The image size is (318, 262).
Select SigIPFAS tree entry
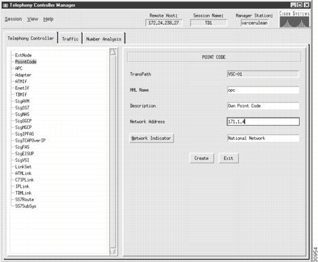coord(24,134)
